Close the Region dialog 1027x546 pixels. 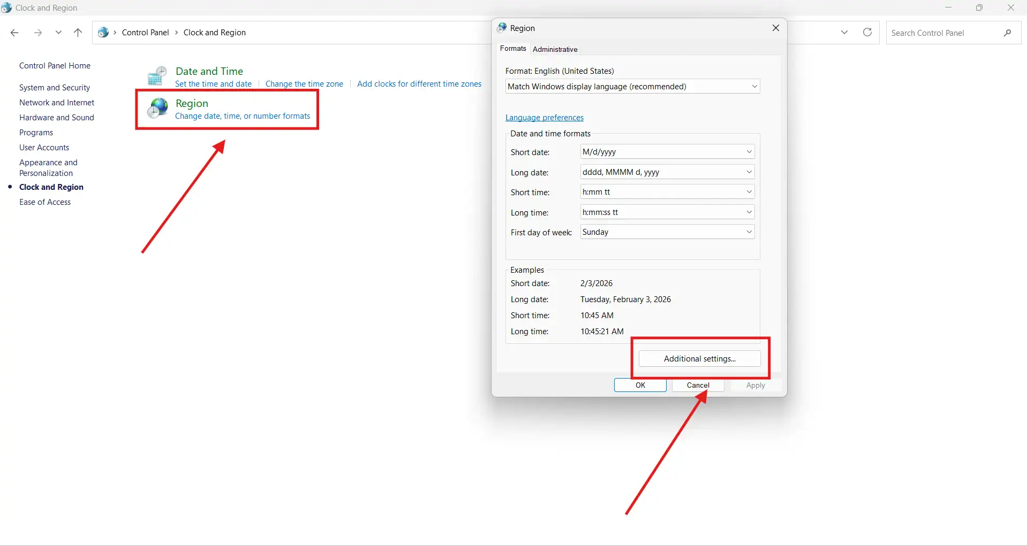tap(775, 28)
